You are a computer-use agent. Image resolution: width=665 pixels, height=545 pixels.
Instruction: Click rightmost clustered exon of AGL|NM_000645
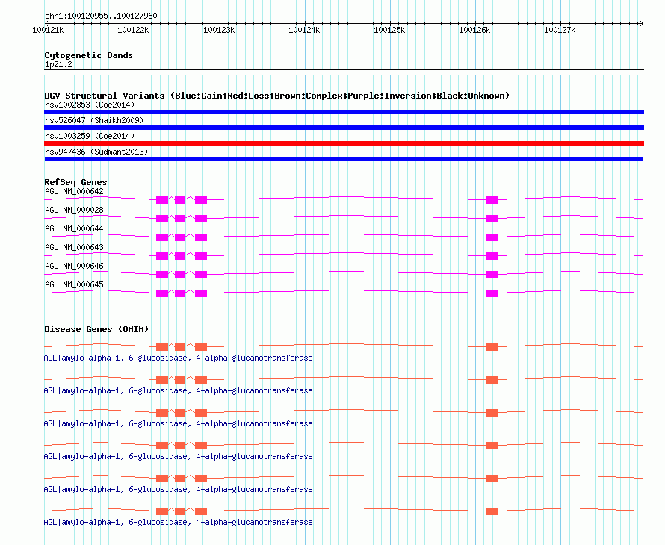[x=201, y=293]
